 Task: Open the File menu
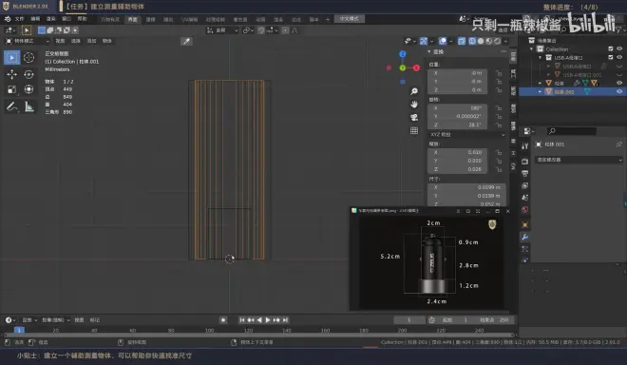[20, 19]
